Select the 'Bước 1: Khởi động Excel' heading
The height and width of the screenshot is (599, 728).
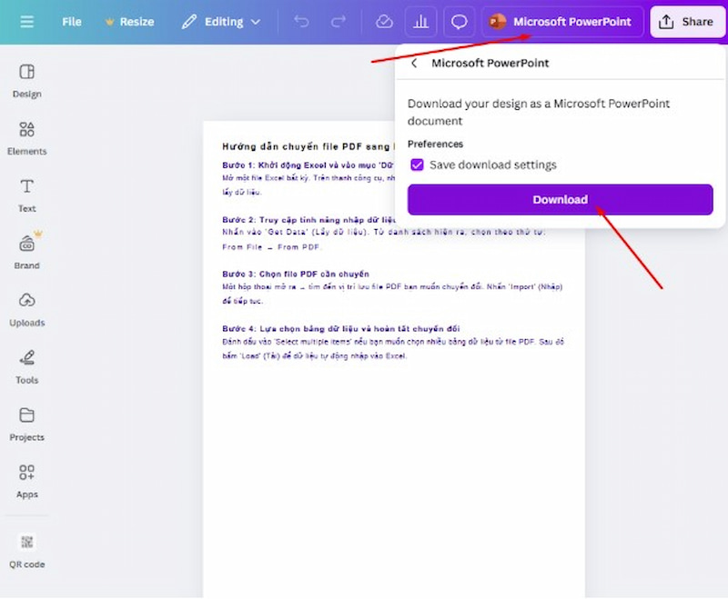tap(308, 165)
